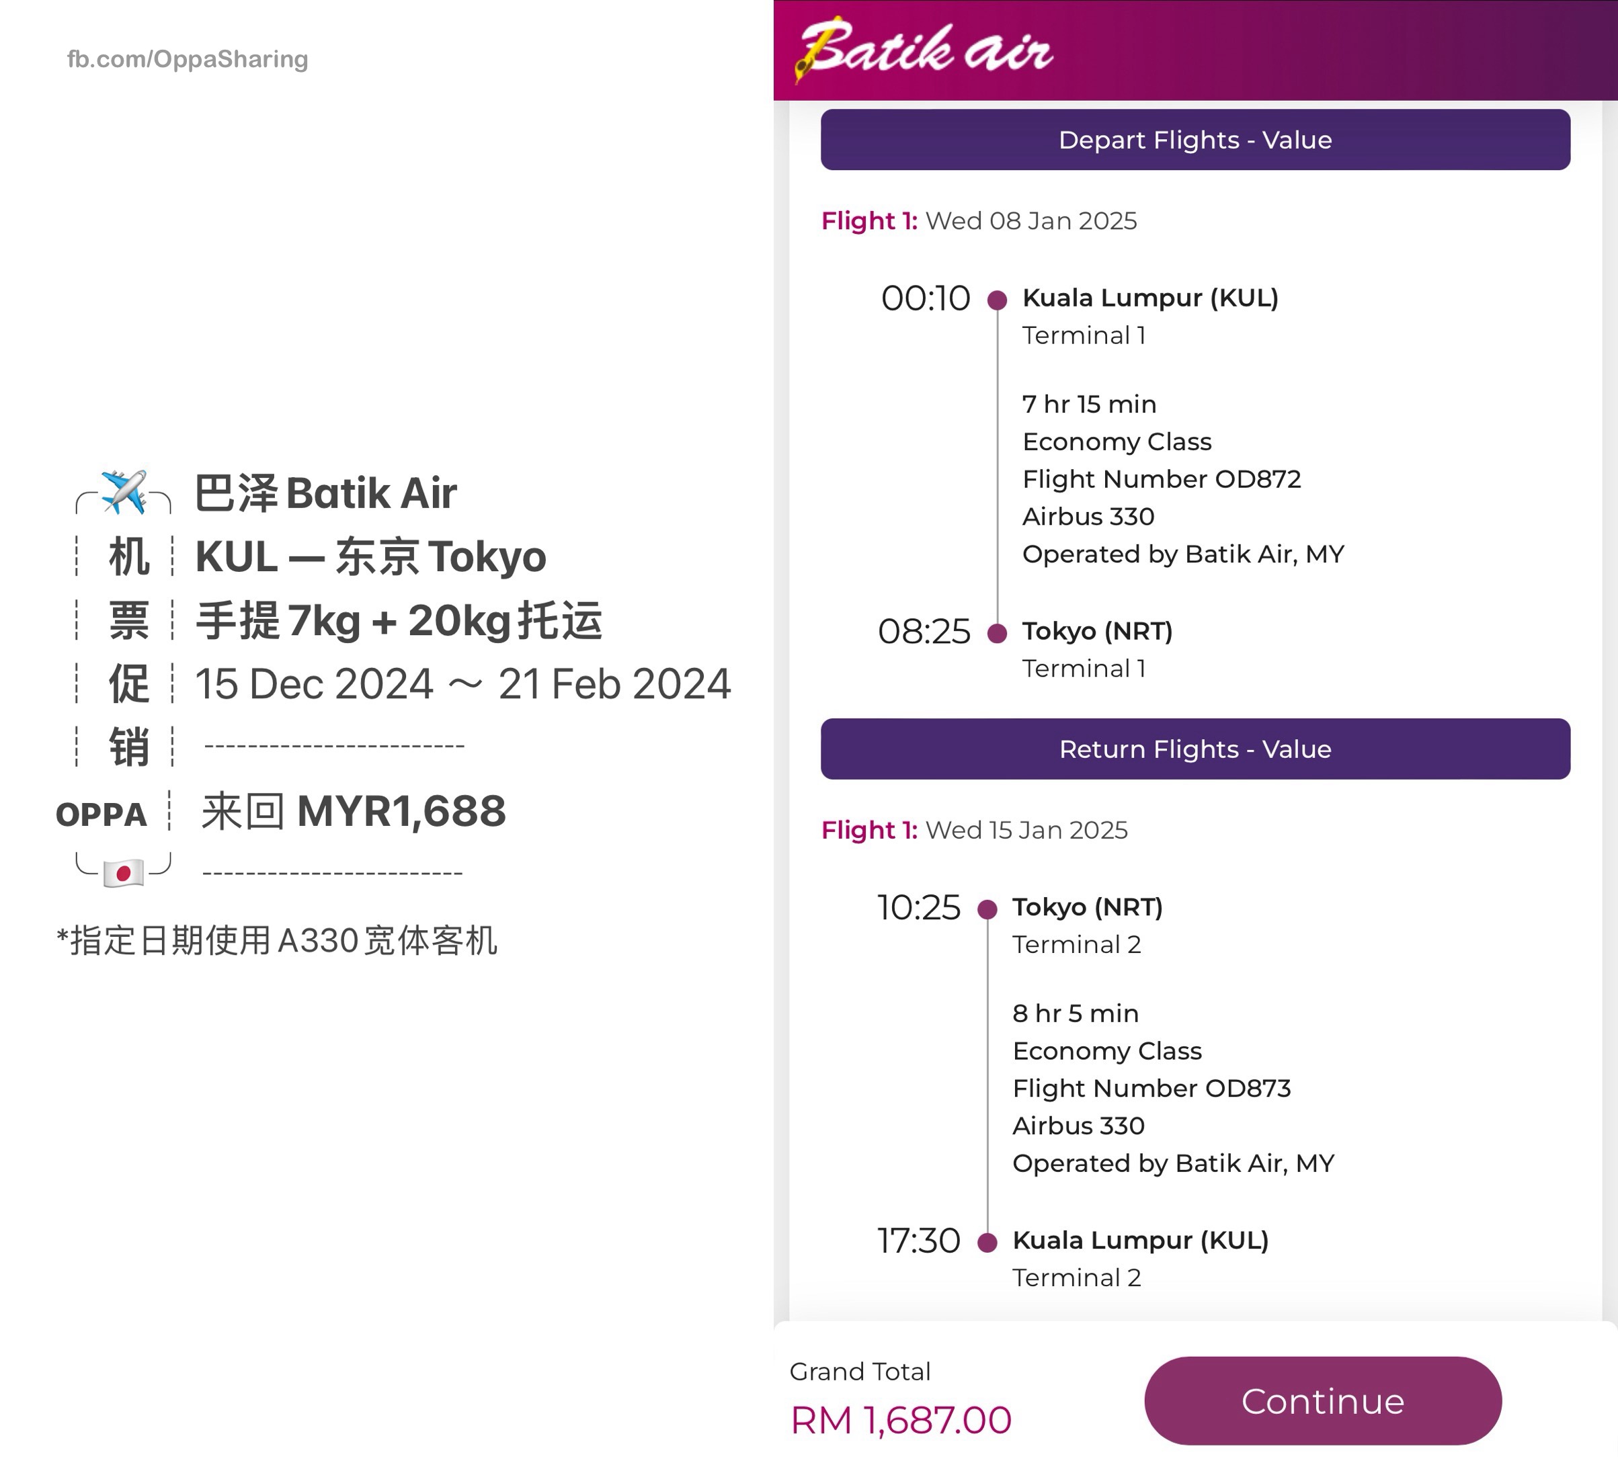Image resolution: width=1618 pixels, height=1465 pixels.
Task: Click the Wed 15 Jan 2025 flight date
Action: [1026, 829]
